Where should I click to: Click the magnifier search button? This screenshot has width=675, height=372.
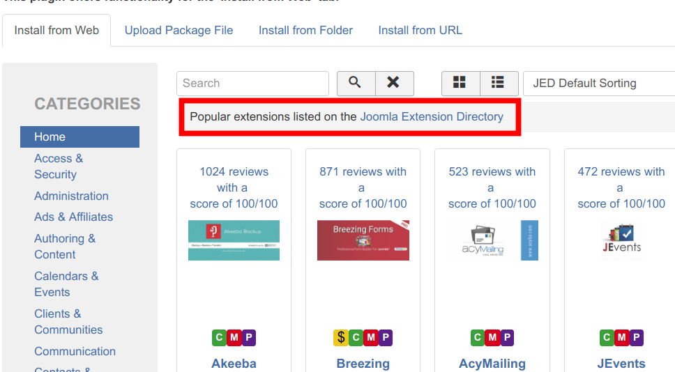click(356, 84)
